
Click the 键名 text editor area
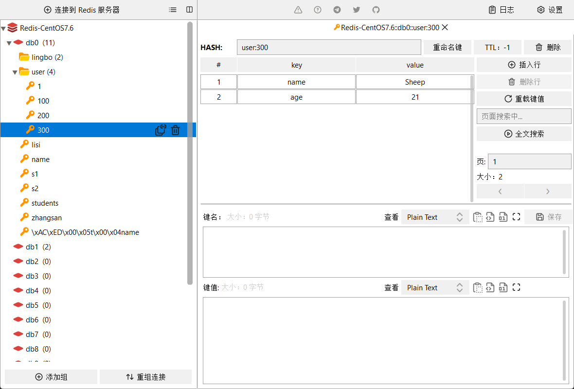coord(386,252)
